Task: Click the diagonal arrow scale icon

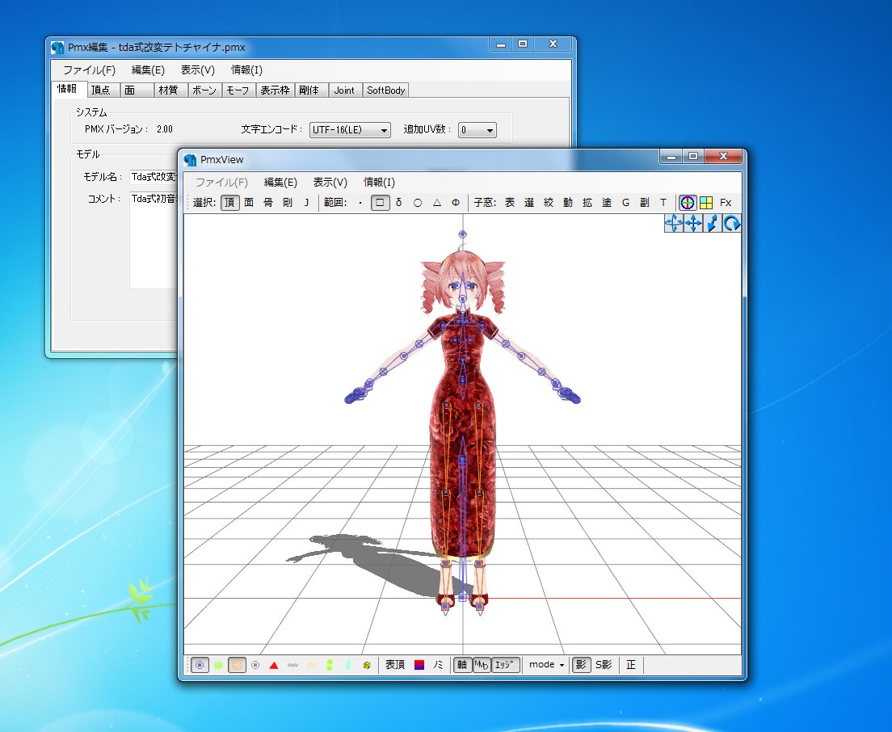Action: pyautogui.click(x=713, y=223)
